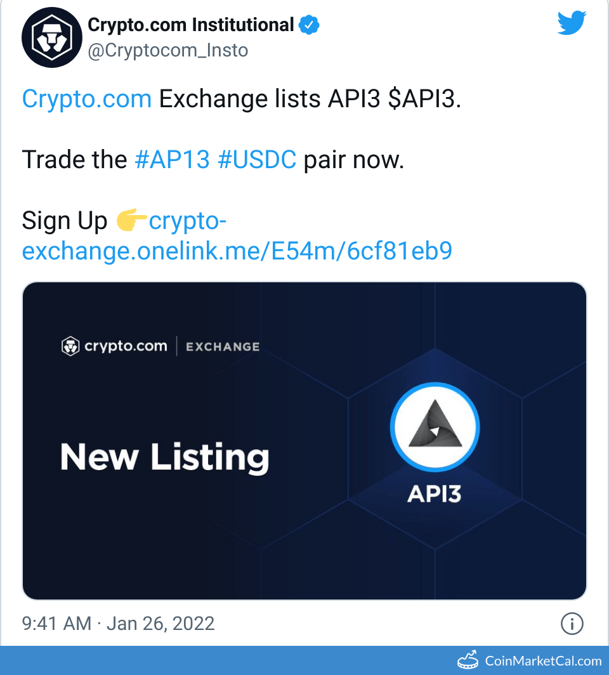
Task: Open the #AP13 hashtag
Action: point(172,160)
